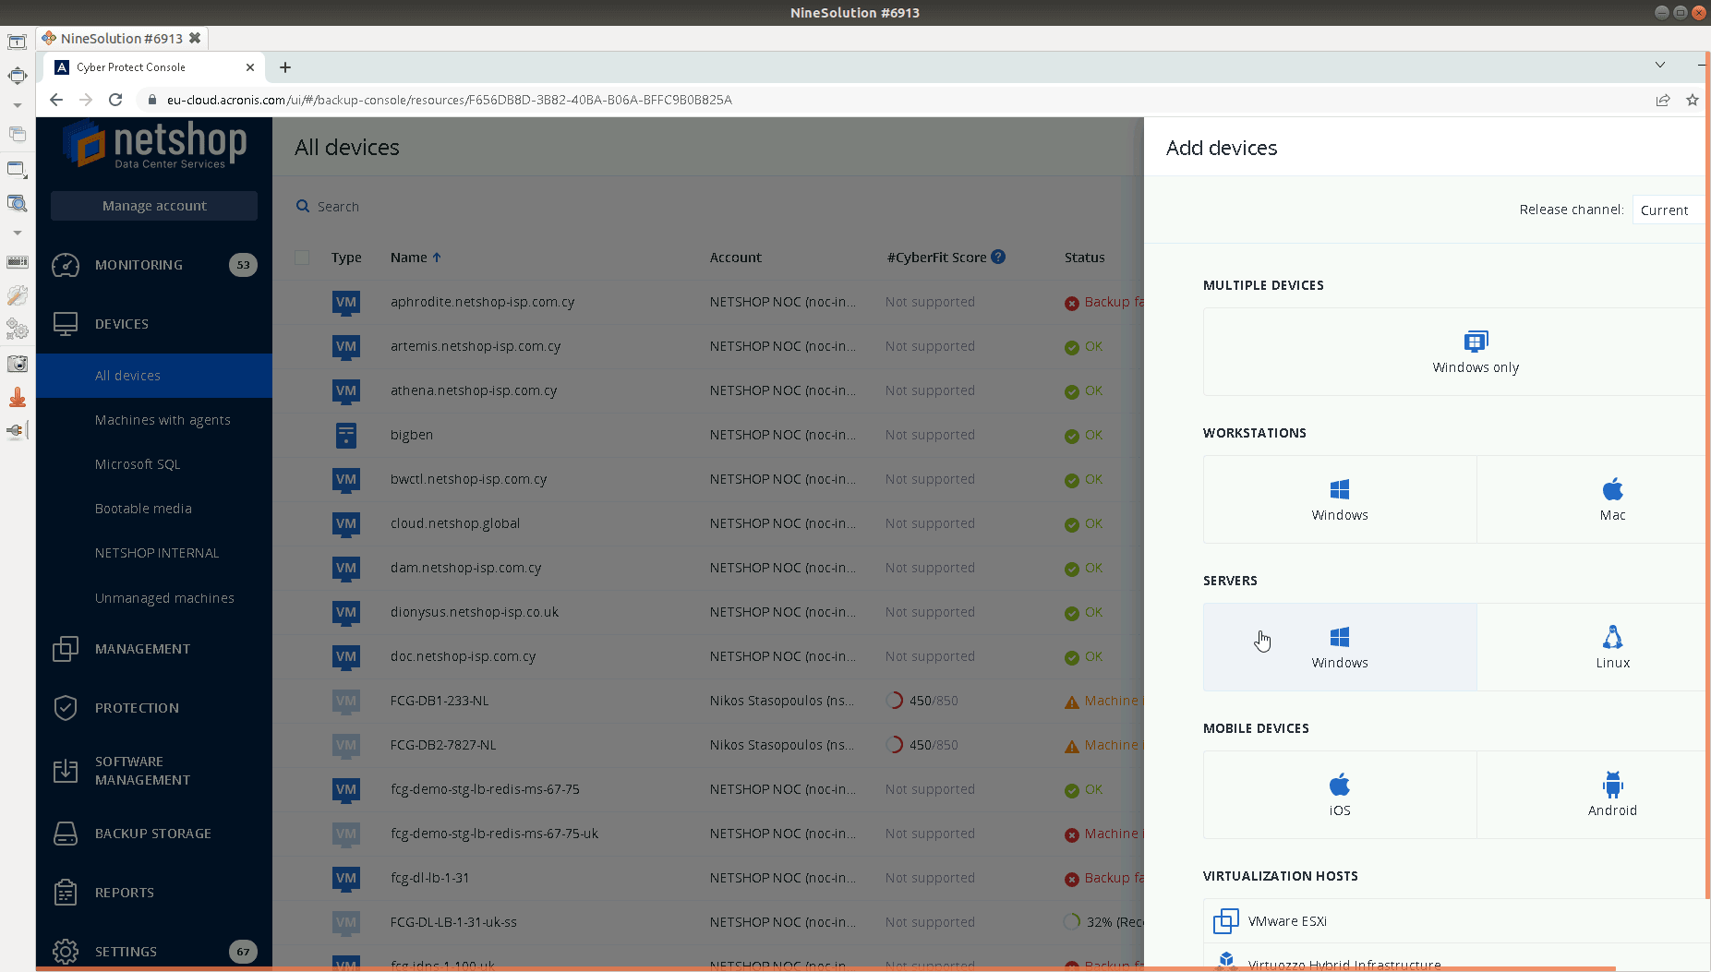The width and height of the screenshot is (1711, 972).
Task: Click the Mac workstation icon
Action: (x=1611, y=499)
